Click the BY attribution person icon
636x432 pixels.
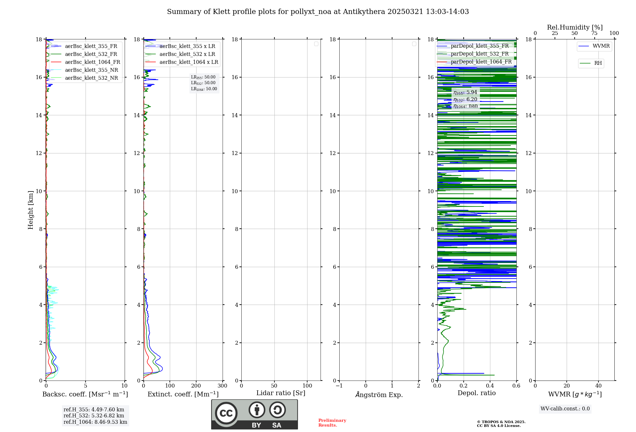point(257,409)
